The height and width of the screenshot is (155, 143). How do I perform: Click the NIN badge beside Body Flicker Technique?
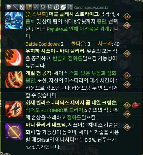click(127, 127)
